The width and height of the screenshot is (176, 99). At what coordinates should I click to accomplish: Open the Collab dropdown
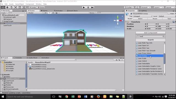point(129,7)
